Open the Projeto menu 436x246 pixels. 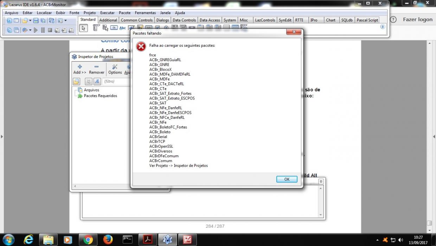pos(90,13)
